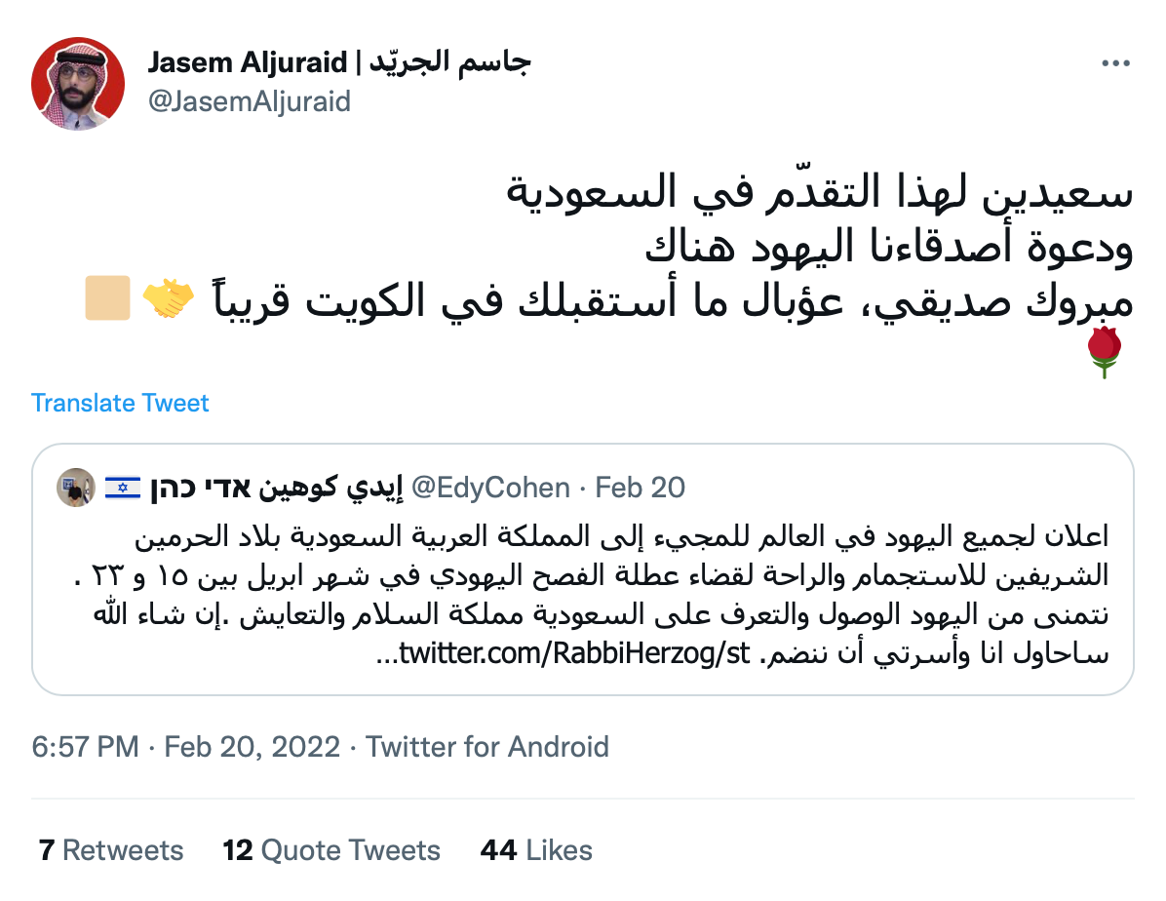Click the quoted author's Arabic and Hebrew name
The image size is (1166, 901).
pyautogui.click(x=276, y=487)
